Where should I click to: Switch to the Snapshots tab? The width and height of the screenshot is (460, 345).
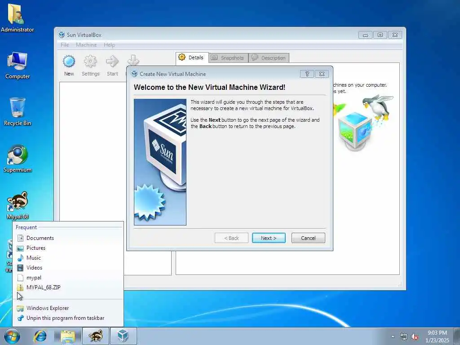coord(228,58)
